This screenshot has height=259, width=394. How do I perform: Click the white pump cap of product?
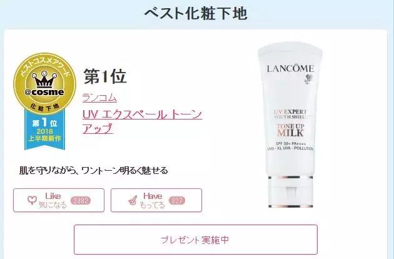pyautogui.click(x=290, y=192)
